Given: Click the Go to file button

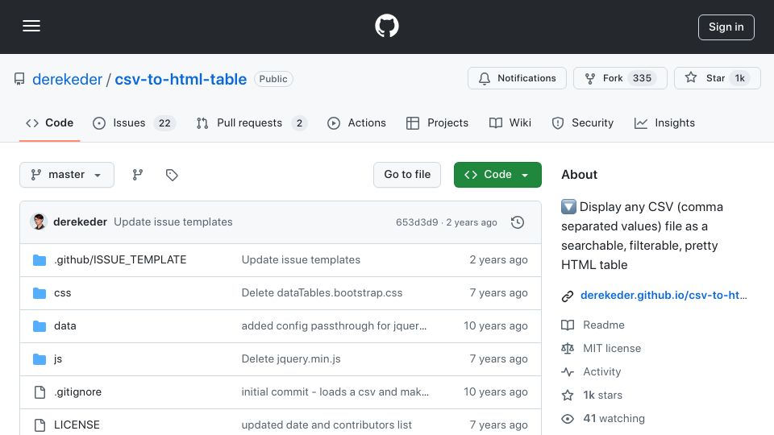Looking at the screenshot, I should click(407, 175).
